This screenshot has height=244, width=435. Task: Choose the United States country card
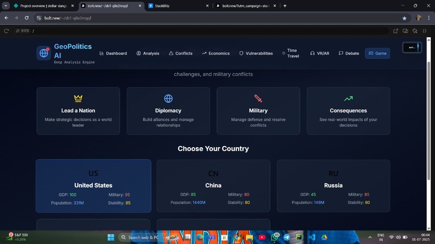coord(93,186)
